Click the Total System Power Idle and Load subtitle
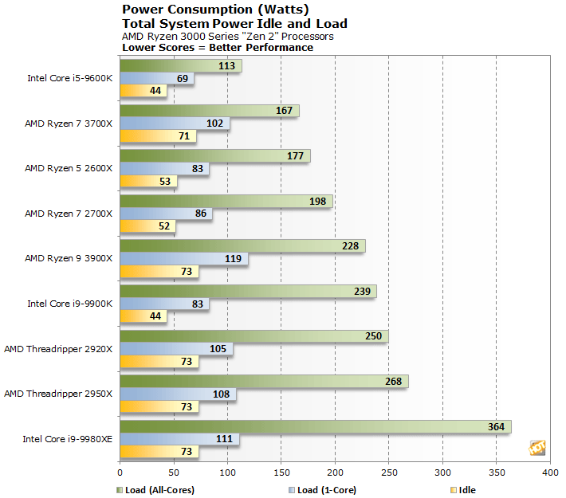Screen dimensions: 566x498 [x=234, y=24]
